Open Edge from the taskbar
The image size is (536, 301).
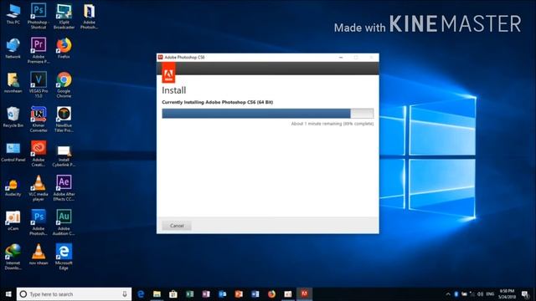tap(141, 293)
